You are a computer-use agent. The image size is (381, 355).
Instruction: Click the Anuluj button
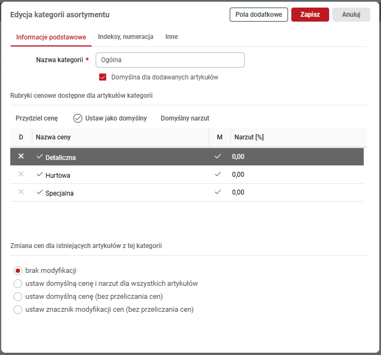click(x=351, y=15)
